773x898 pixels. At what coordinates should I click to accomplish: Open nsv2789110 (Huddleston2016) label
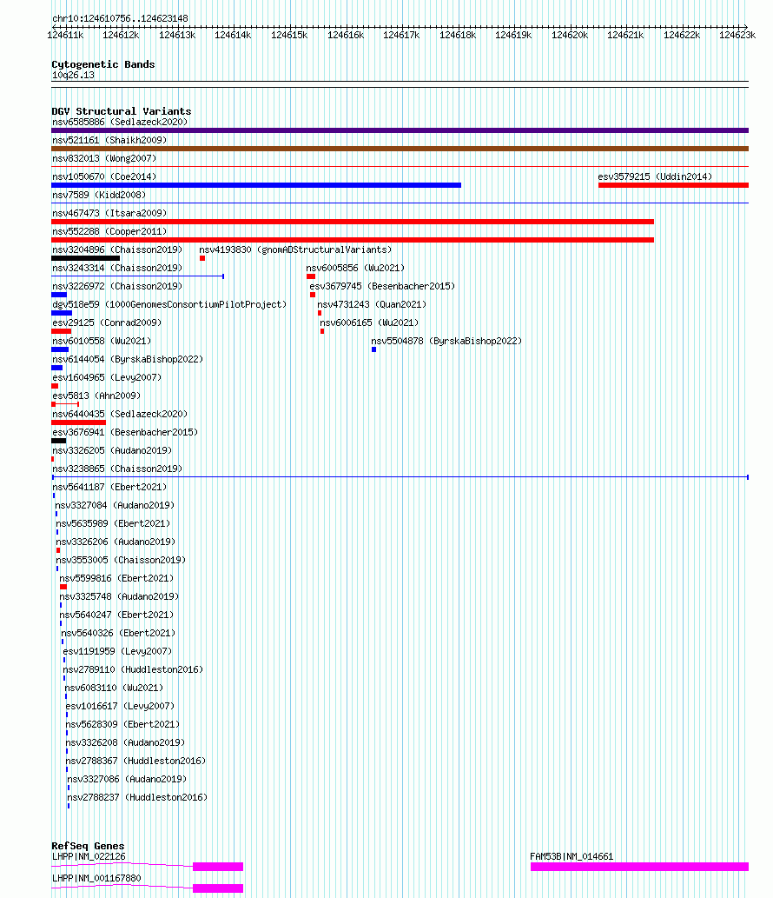133,672
